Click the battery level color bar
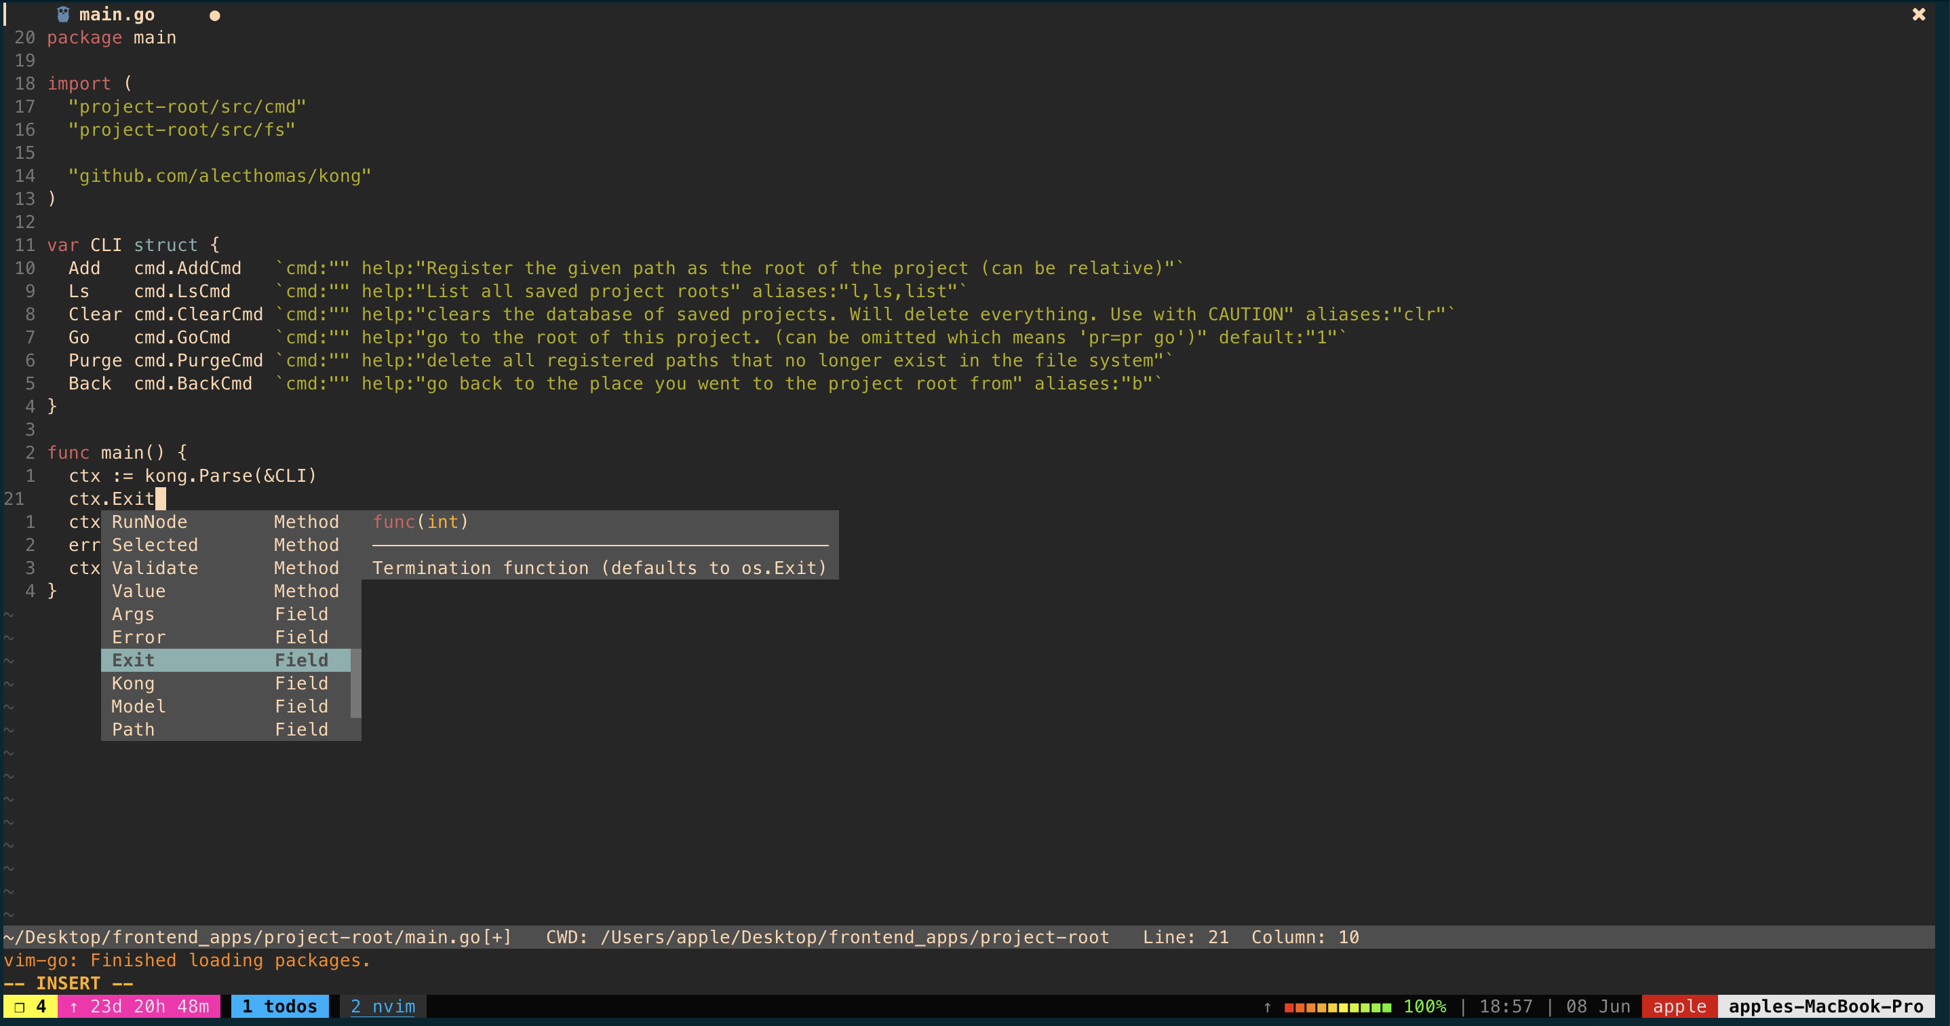Screen dimensions: 1950x1026 [1337, 1007]
